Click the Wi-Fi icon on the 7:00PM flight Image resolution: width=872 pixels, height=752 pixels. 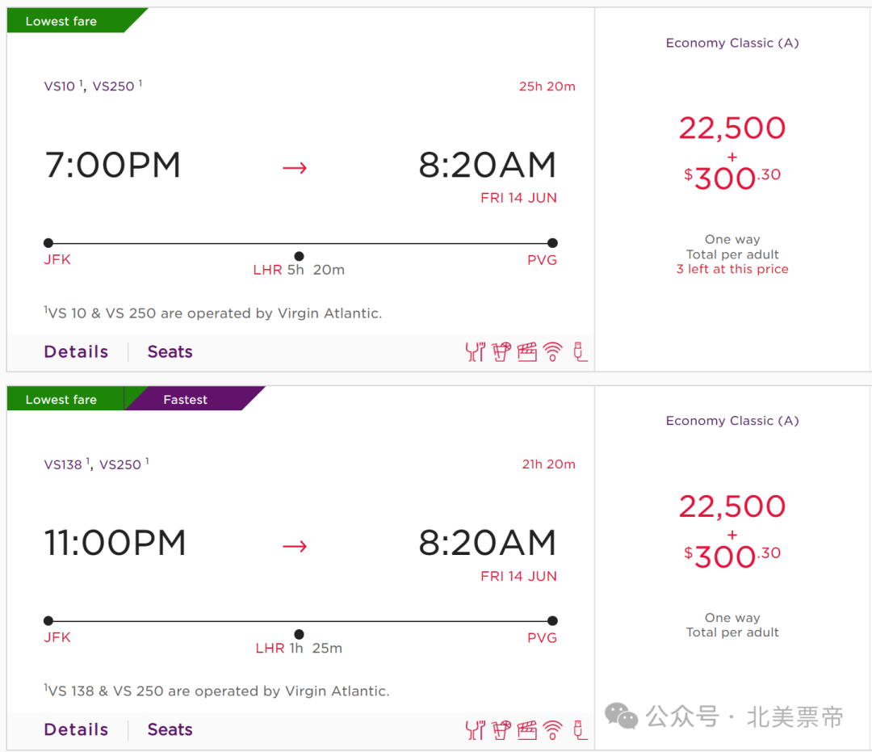click(x=552, y=352)
